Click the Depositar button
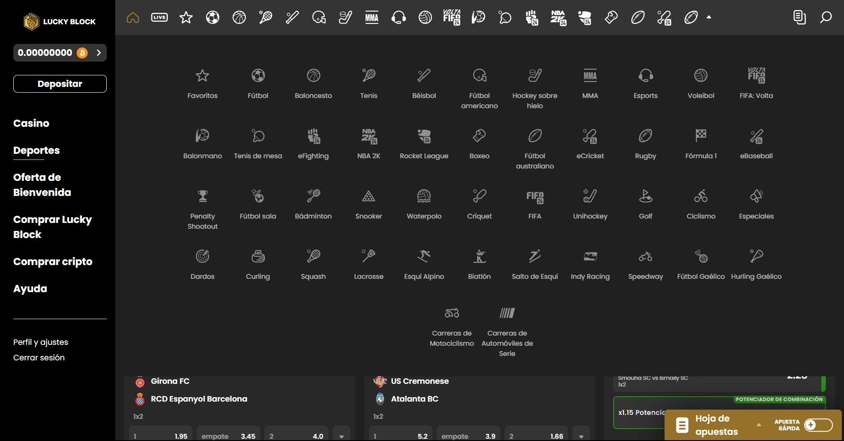 point(60,84)
